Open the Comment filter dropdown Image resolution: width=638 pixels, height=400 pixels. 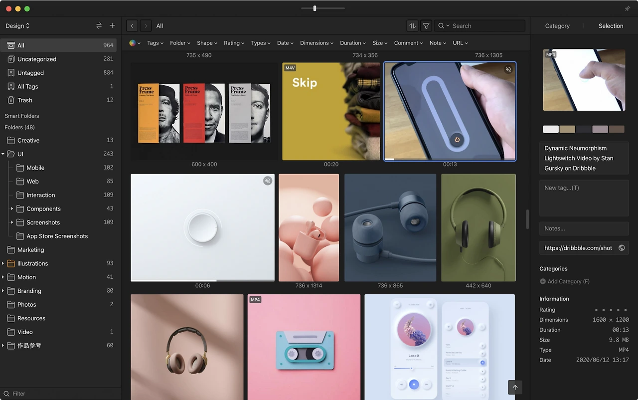[x=409, y=43]
